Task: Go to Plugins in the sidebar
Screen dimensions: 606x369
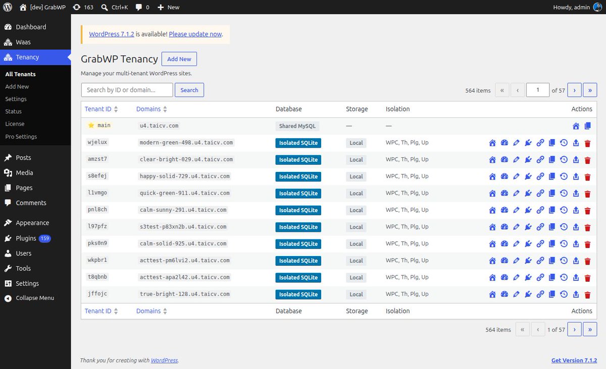Action: (x=35, y=238)
